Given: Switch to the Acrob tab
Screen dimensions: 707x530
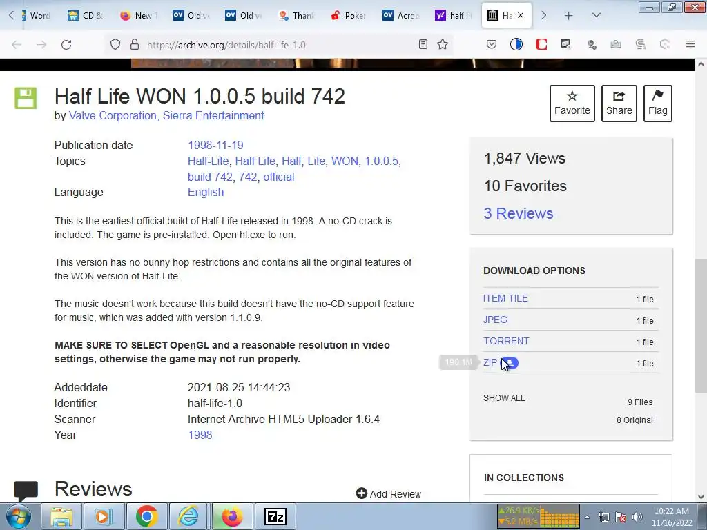Looking at the screenshot, I should [401, 15].
